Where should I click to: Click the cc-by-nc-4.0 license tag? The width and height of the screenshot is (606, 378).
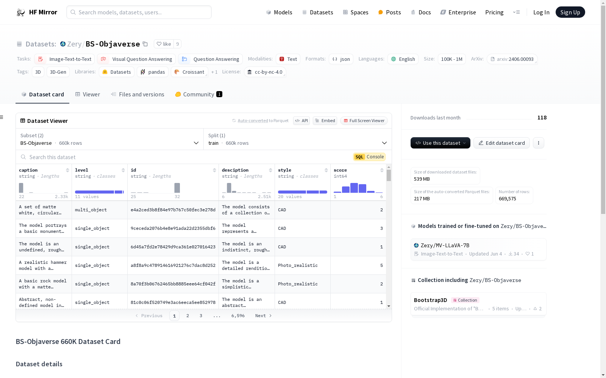click(x=265, y=72)
